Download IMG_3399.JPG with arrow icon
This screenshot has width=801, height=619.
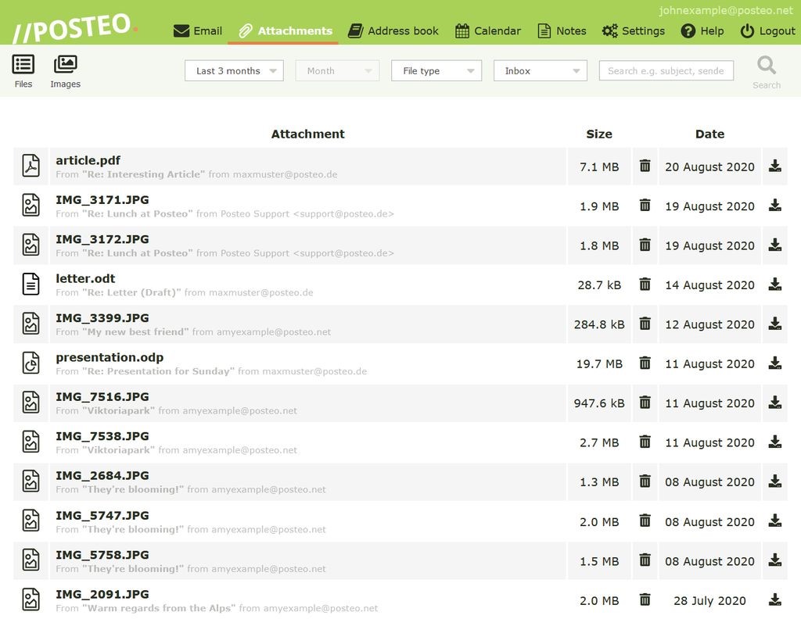[774, 324]
